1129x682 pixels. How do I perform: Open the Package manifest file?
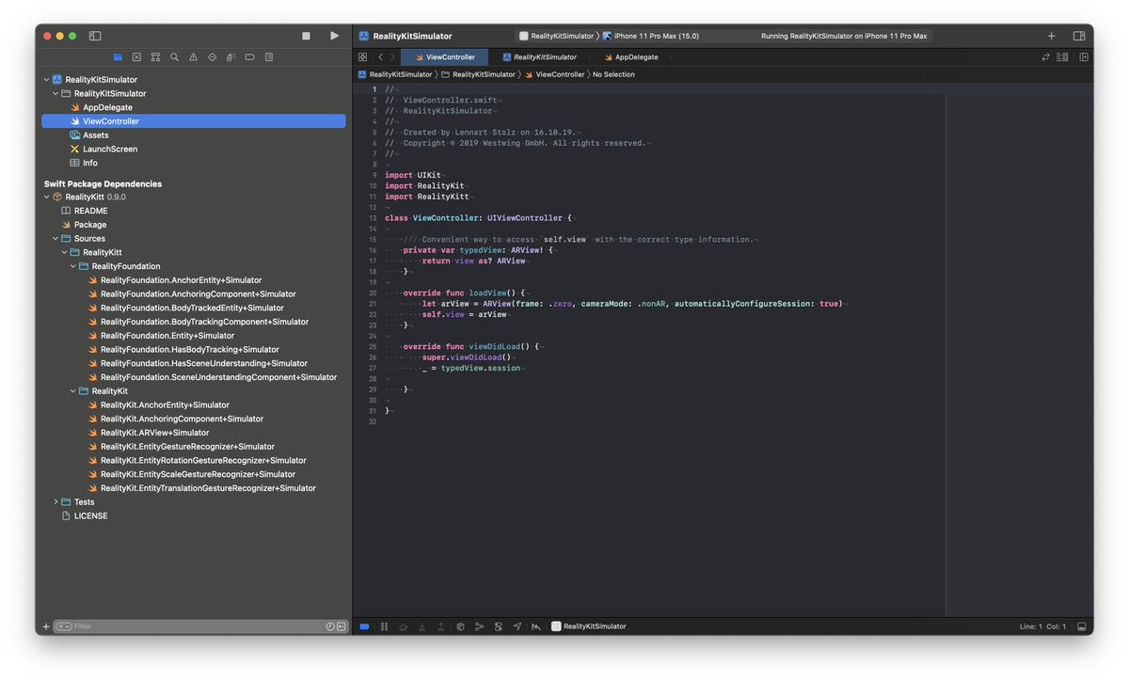click(84, 225)
